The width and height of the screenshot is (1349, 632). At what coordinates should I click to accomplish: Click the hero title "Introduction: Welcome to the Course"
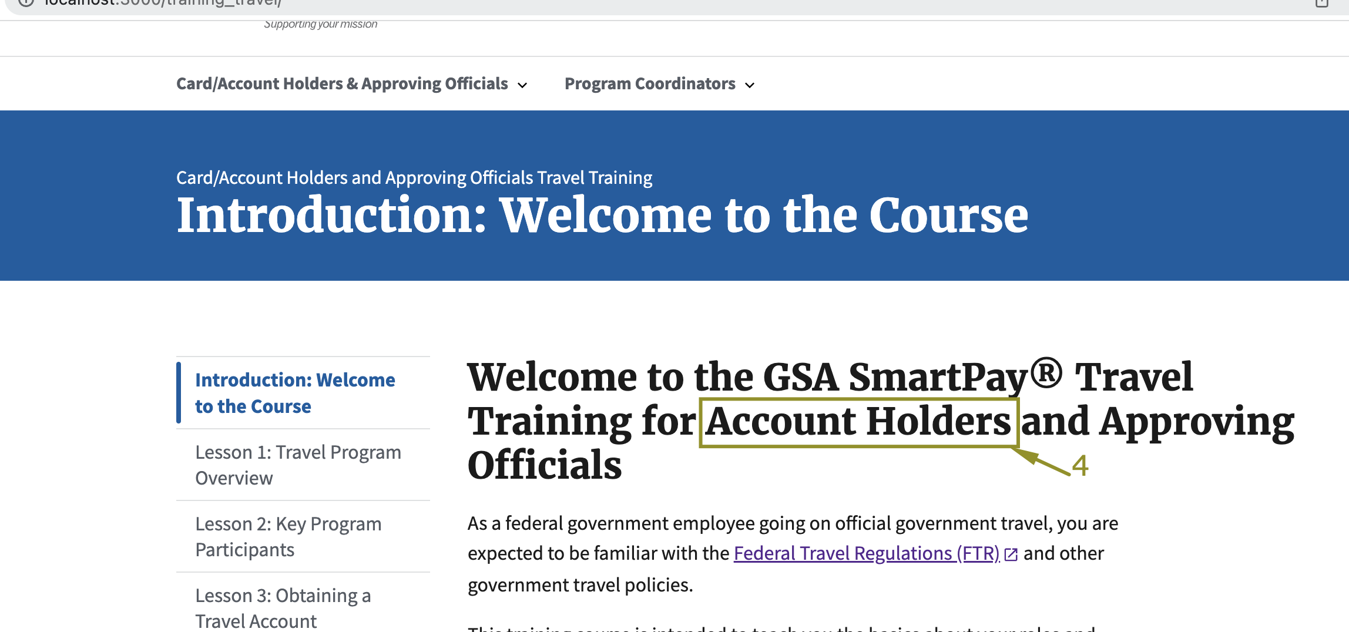click(602, 216)
